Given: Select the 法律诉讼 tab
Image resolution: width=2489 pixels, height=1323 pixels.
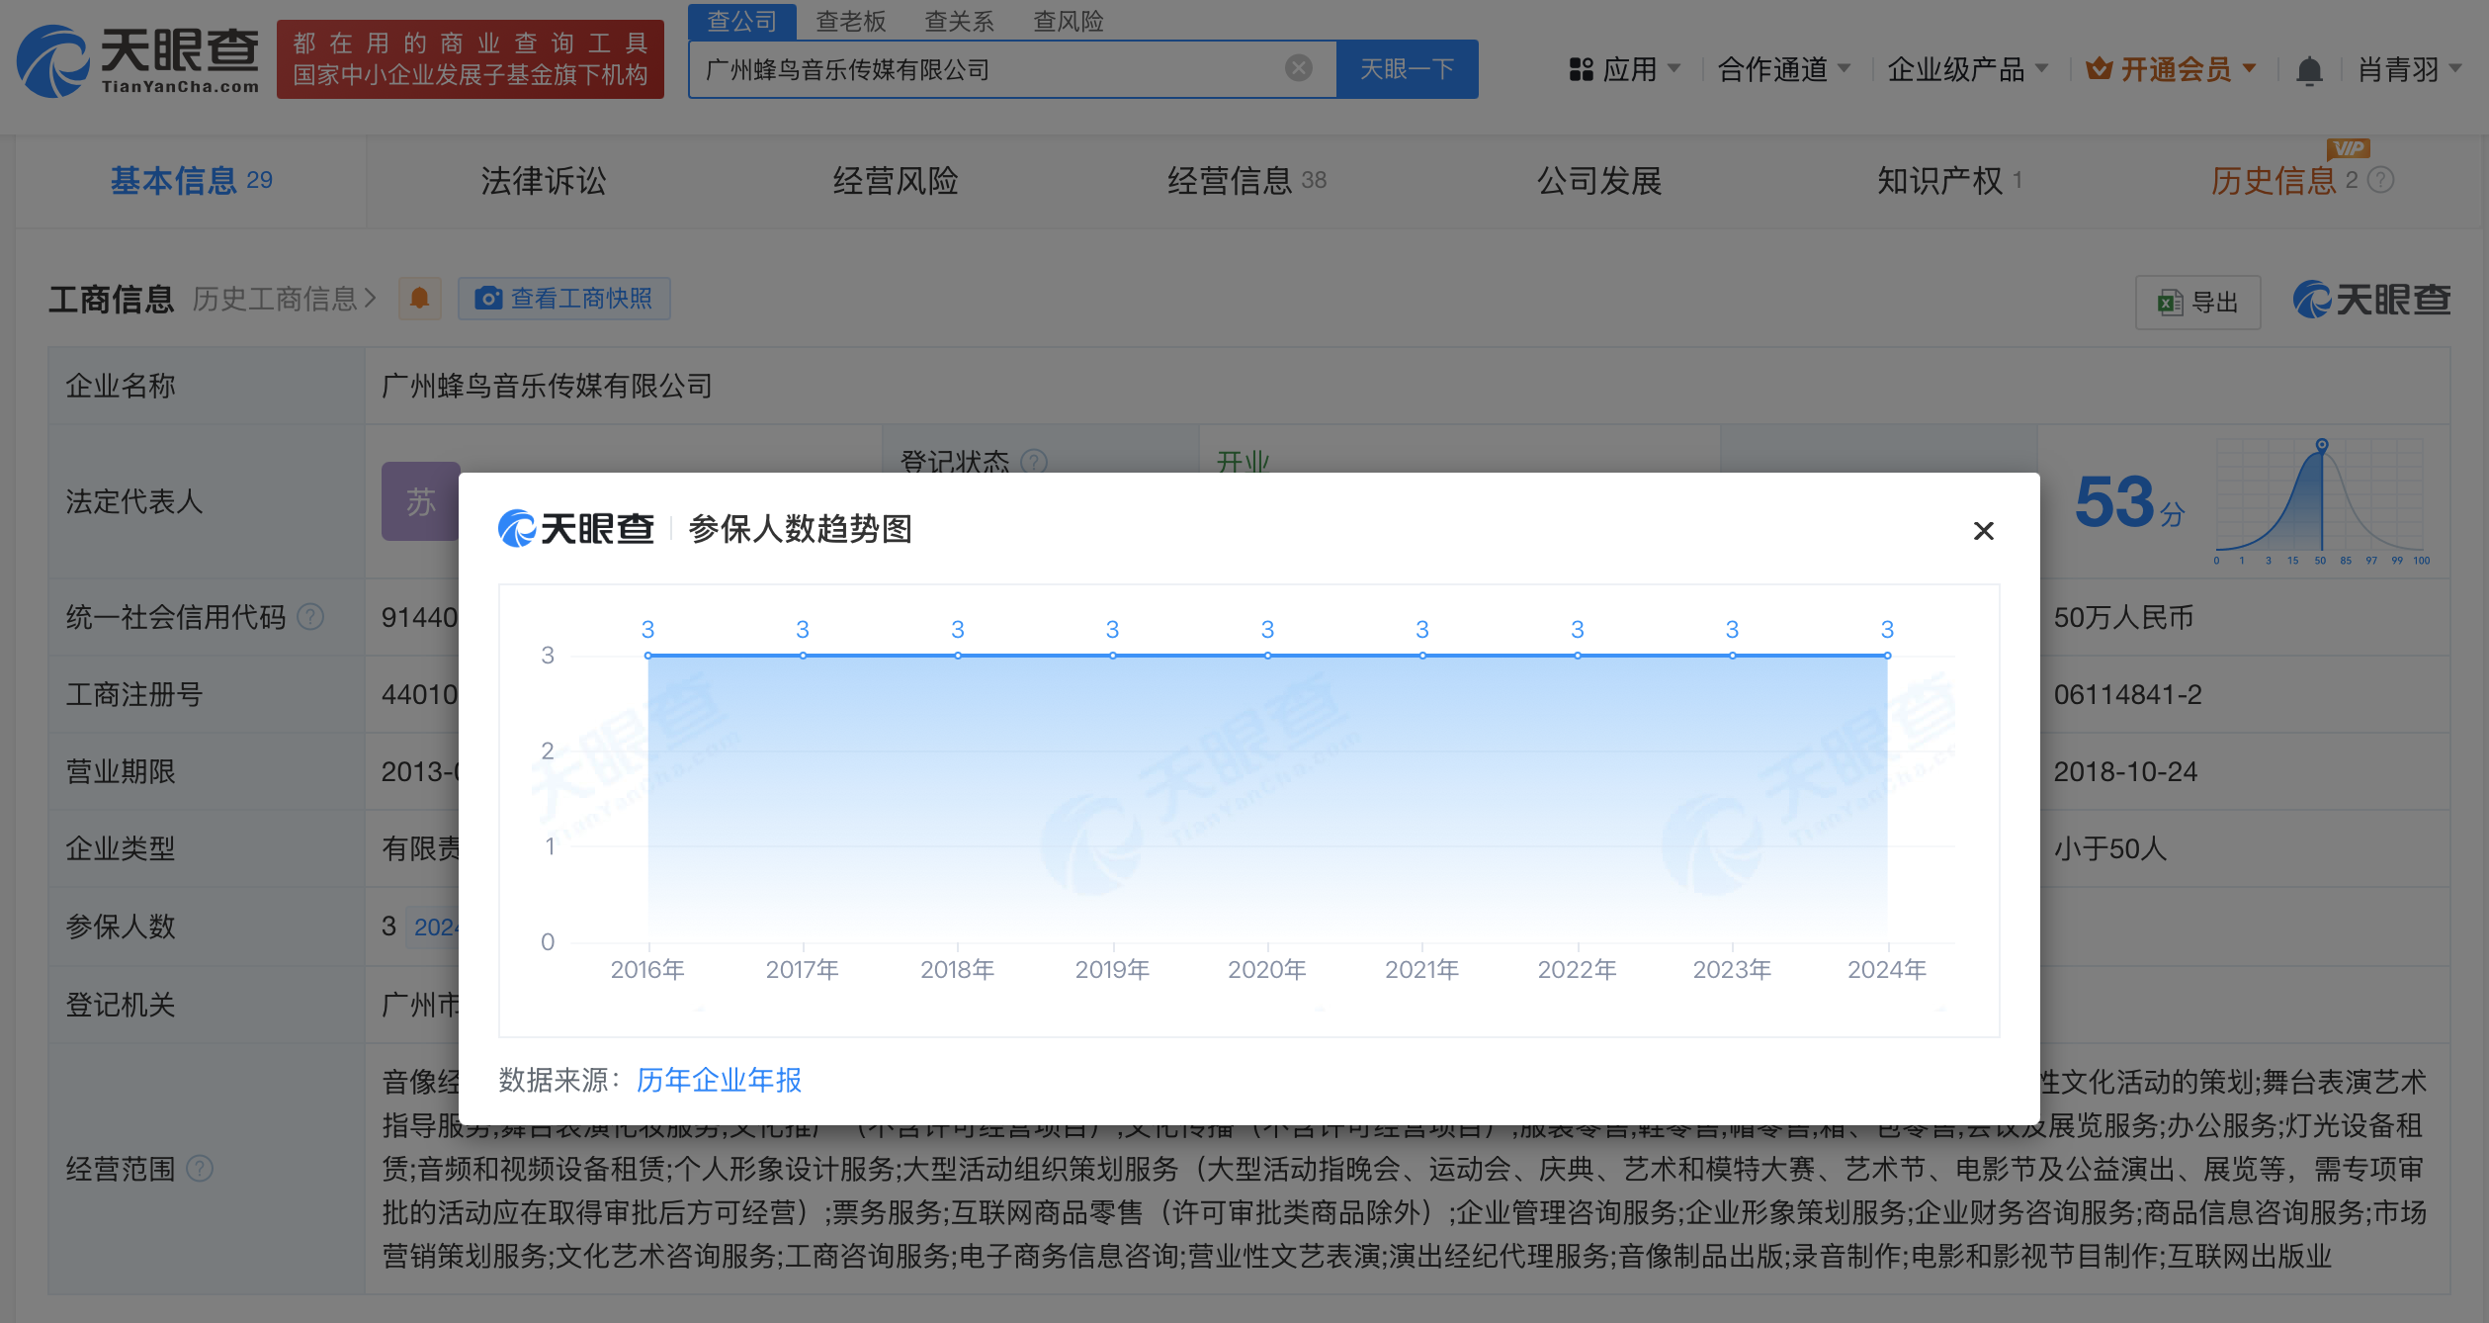Looking at the screenshot, I should coord(544,181).
